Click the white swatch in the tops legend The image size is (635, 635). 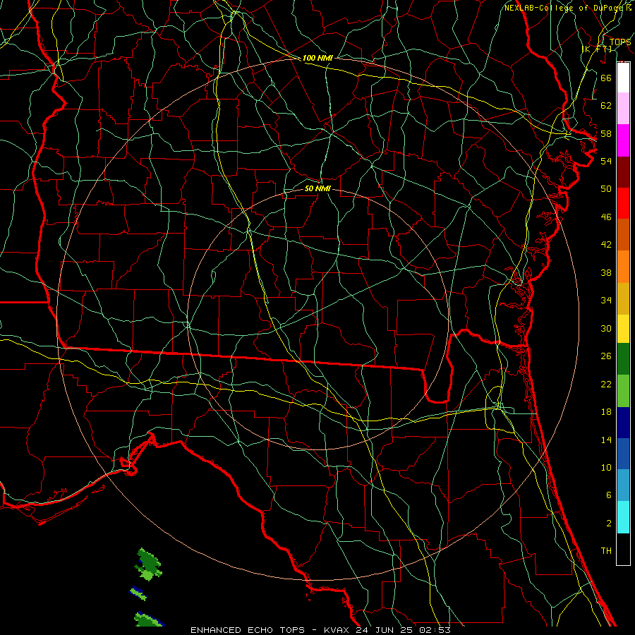tap(623, 78)
